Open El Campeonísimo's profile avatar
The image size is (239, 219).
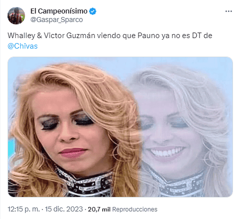(16, 16)
